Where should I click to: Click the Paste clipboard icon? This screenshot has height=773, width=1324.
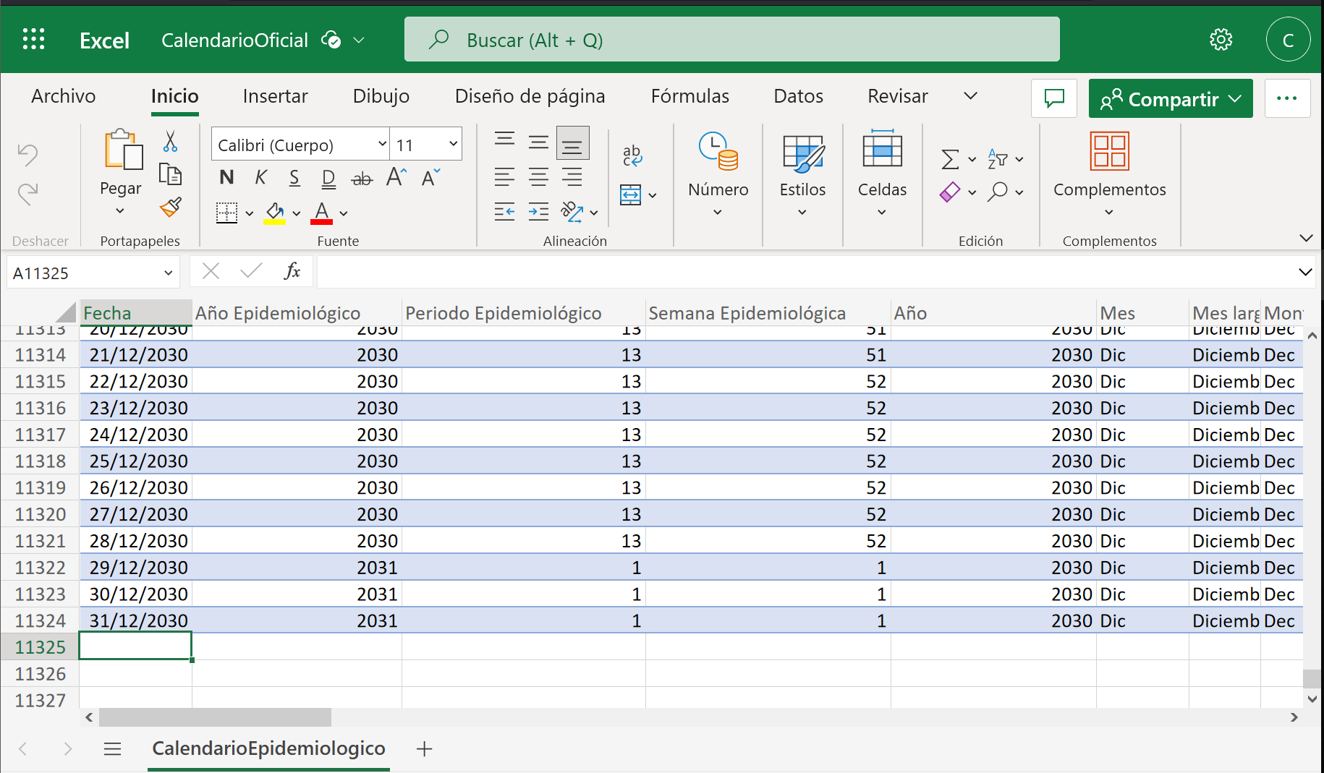point(123,150)
